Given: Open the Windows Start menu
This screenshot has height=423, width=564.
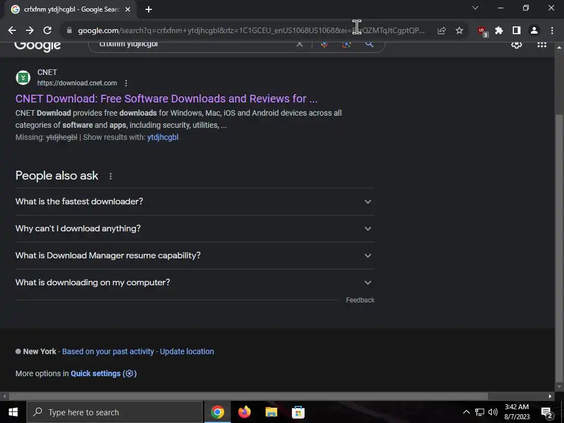Looking at the screenshot, I should [13, 412].
